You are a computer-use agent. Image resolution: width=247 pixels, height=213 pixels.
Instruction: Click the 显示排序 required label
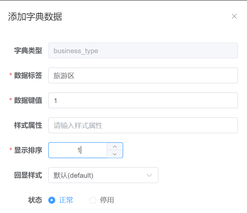(x=28, y=150)
